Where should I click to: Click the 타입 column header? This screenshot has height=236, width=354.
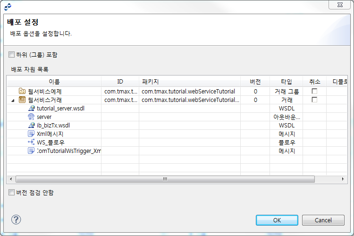coord(287,82)
